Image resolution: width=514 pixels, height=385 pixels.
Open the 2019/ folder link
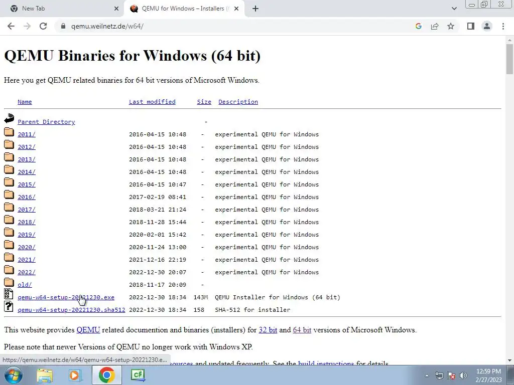(26, 235)
